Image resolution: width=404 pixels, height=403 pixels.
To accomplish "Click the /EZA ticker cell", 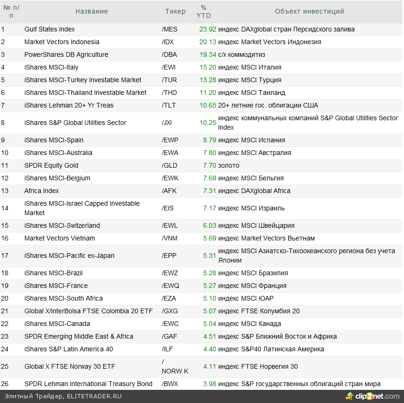I will click(169, 298).
